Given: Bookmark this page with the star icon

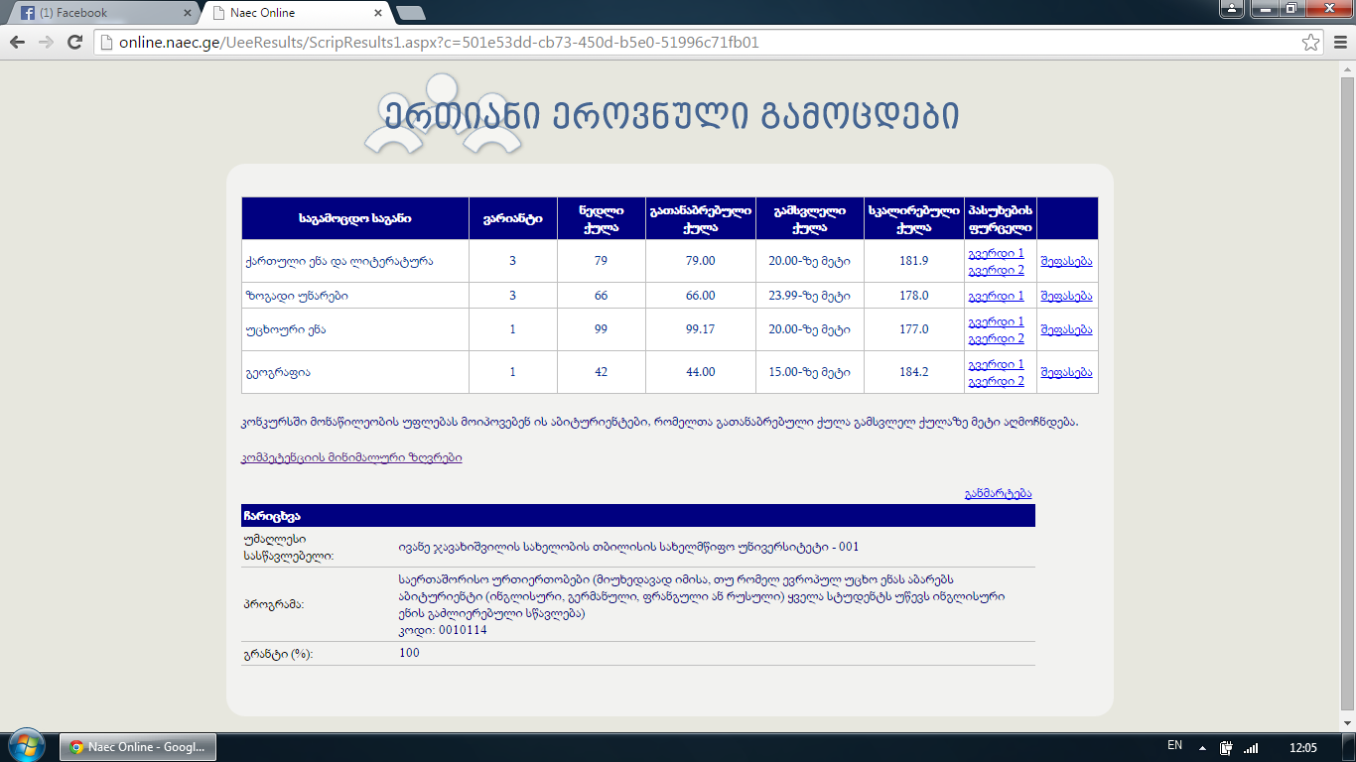Looking at the screenshot, I should pyautogui.click(x=1311, y=42).
